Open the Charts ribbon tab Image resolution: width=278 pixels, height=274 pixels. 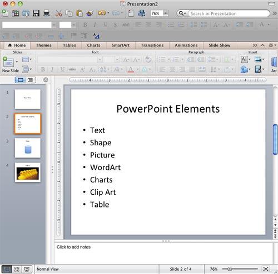click(x=93, y=45)
